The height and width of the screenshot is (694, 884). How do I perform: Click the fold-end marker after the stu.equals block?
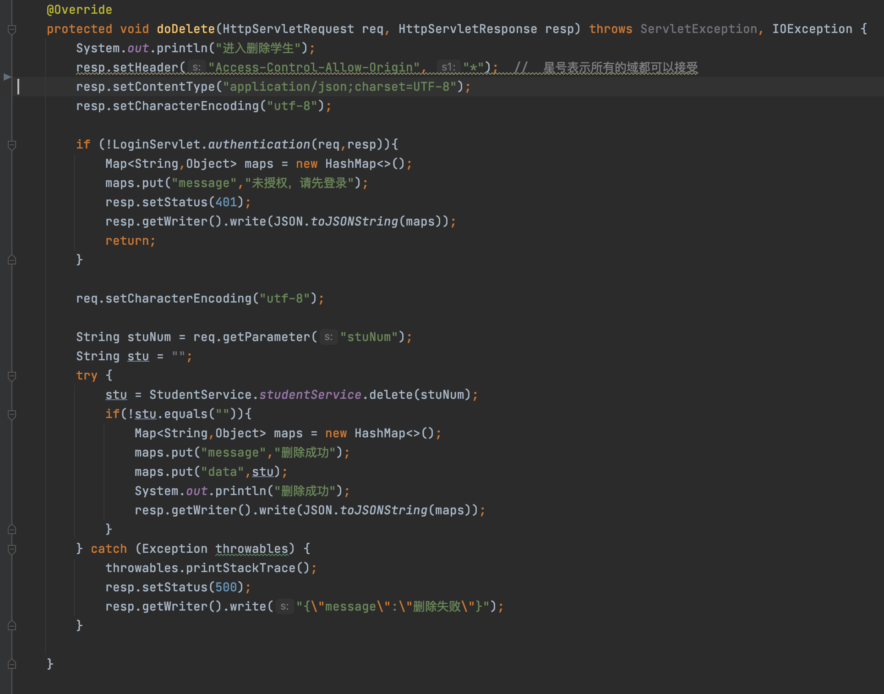coord(12,529)
